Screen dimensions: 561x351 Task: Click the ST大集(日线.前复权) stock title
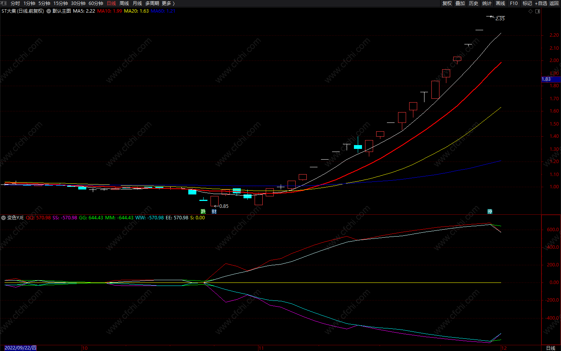23,11
